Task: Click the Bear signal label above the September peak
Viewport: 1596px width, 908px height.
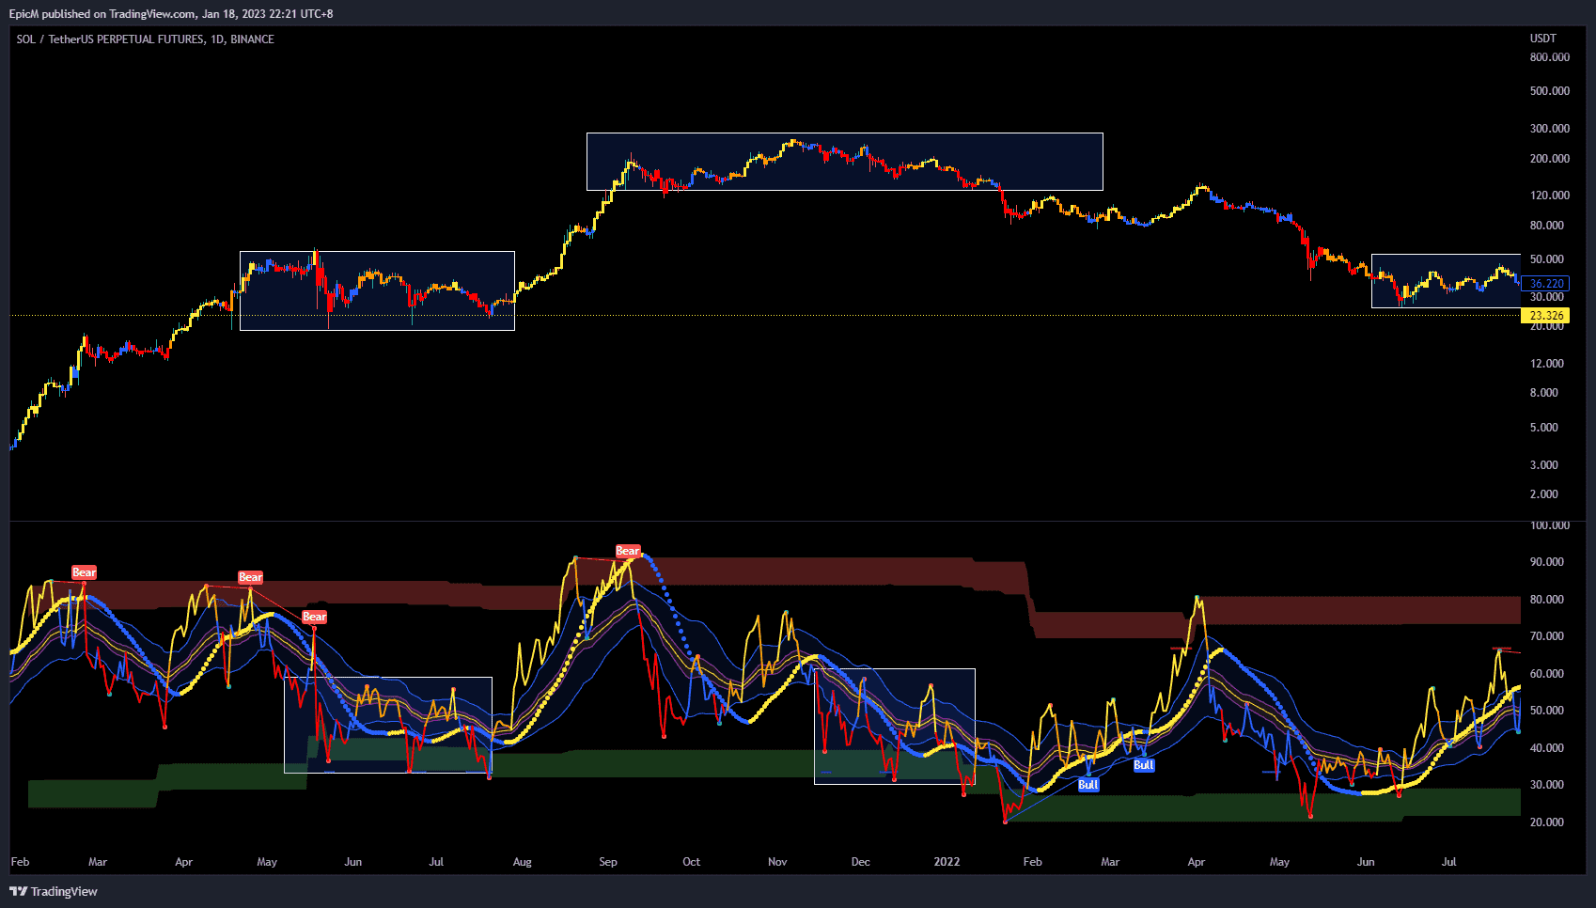Action: point(628,551)
